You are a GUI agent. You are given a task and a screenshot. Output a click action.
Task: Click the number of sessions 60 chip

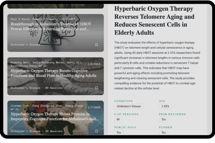pyautogui.click(x=118, y=120)
